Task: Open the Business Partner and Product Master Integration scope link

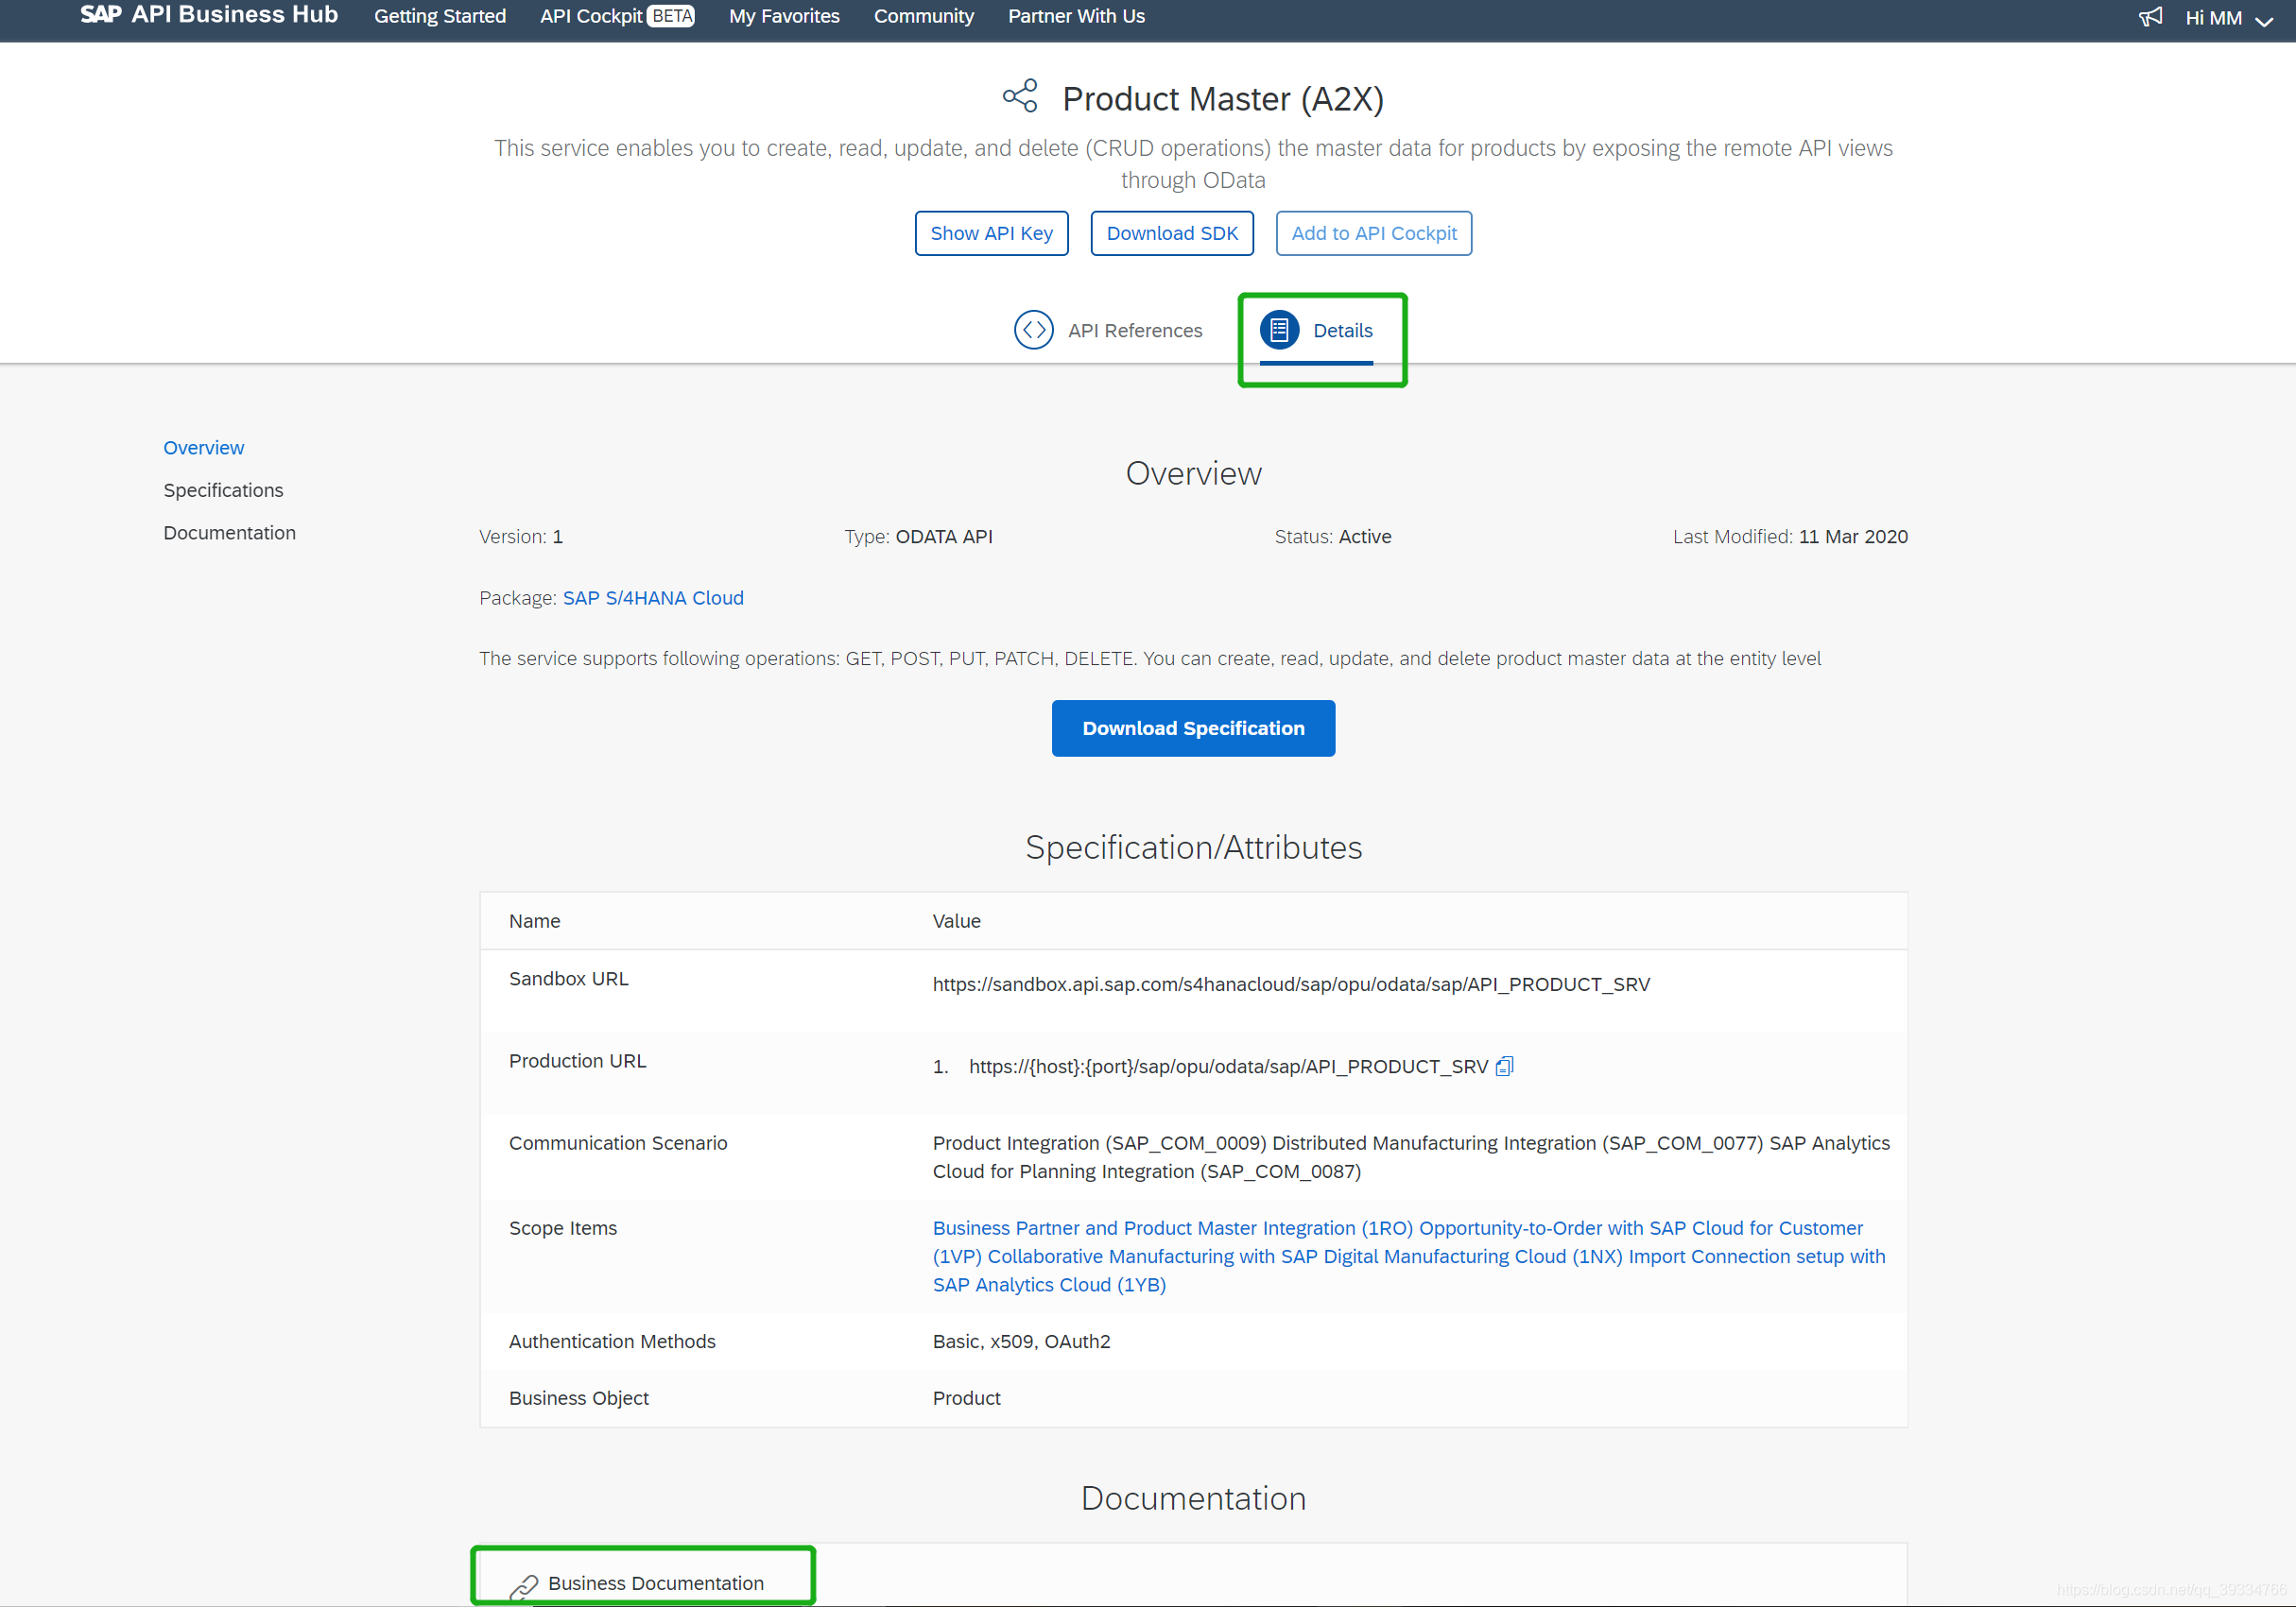Action: pyautogui.click(x=1172, y=1227)
